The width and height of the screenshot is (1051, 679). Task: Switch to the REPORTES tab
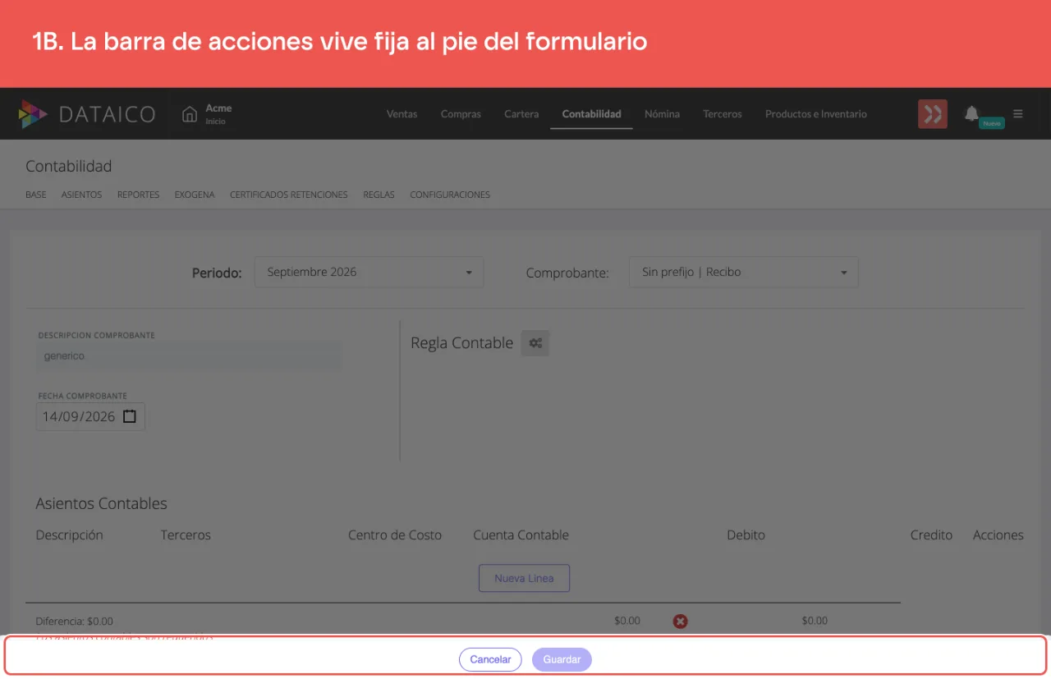[138, 195]
